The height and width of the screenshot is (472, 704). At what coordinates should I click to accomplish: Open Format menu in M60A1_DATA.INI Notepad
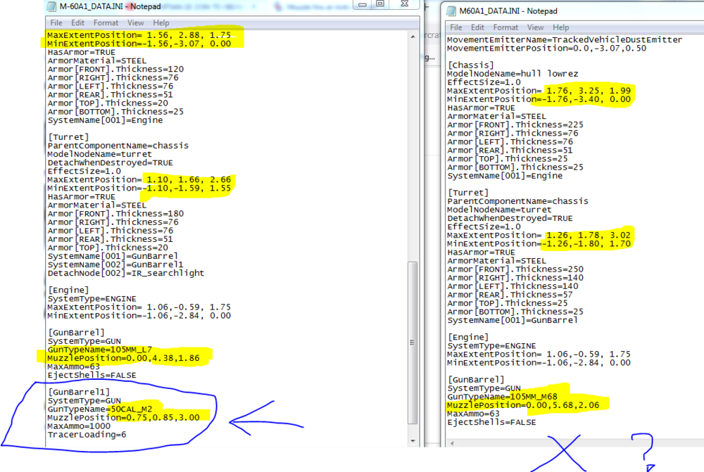tap(505, 27)
